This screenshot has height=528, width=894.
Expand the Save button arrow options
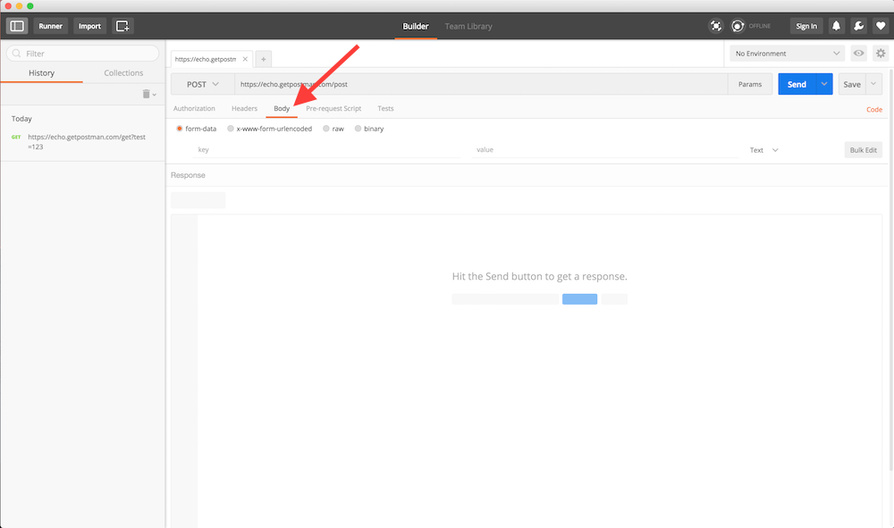pyautogui.click(x=873, y=84)
